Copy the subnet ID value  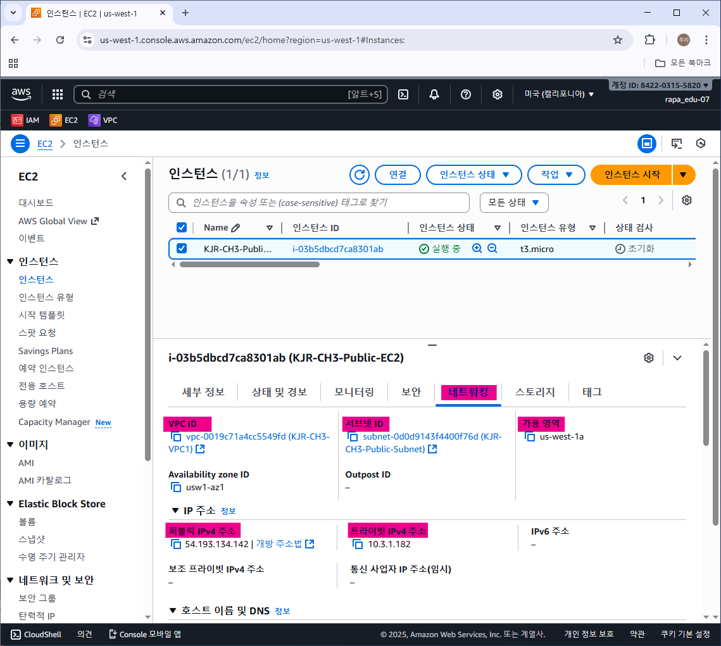pyautogui.click(x=353, y=436)
